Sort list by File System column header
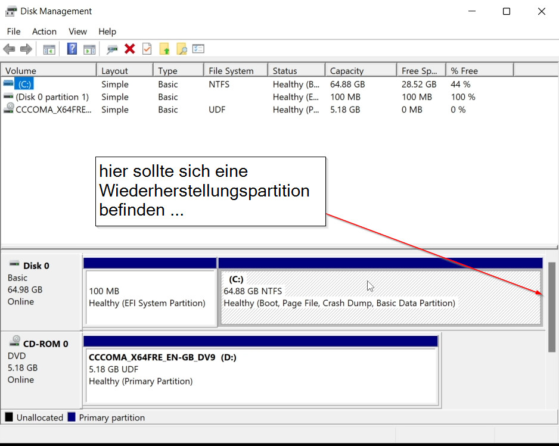Image resolution: width=559 pixels, height=446 pixels. tap(231, 71)
